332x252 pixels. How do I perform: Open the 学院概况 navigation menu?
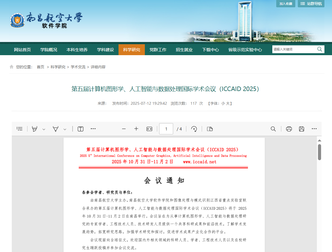coord(49,50)
